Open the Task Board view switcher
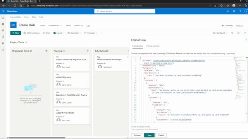Screen dimensions: 248x139 click(x=220, y=33)
